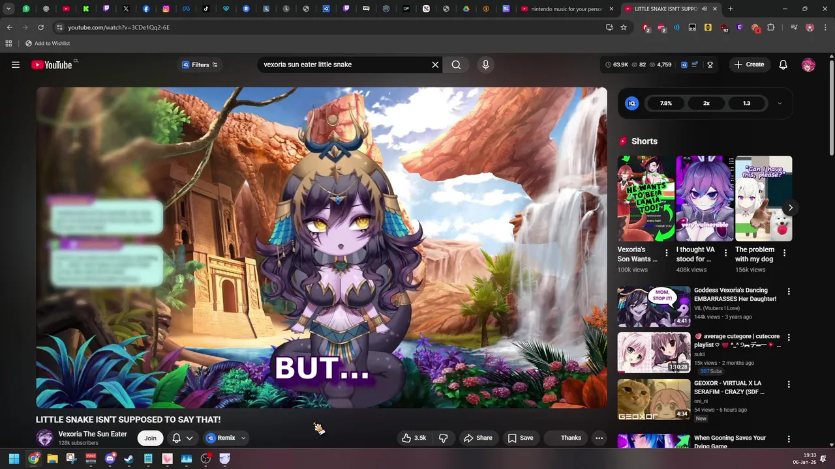Open Vexoria channel avatar
Image resolution: width=835 pixels, height=469 pixels.
(44, 438)
